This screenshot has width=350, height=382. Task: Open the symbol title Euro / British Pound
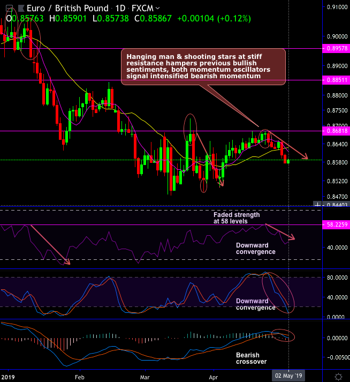pos(67,8)
